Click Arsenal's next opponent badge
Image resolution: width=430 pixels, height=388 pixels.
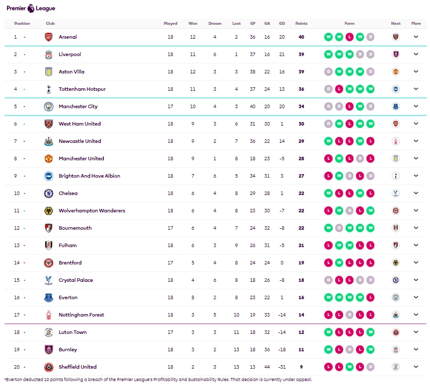(x=396, y=37)
